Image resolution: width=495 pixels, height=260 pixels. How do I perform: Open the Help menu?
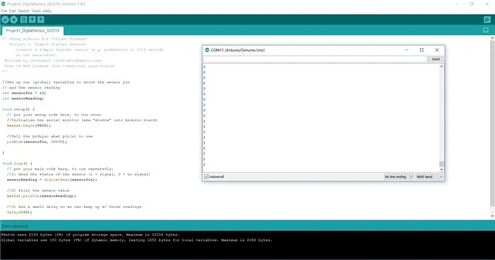pyautogui.click(x=47, y=11)
